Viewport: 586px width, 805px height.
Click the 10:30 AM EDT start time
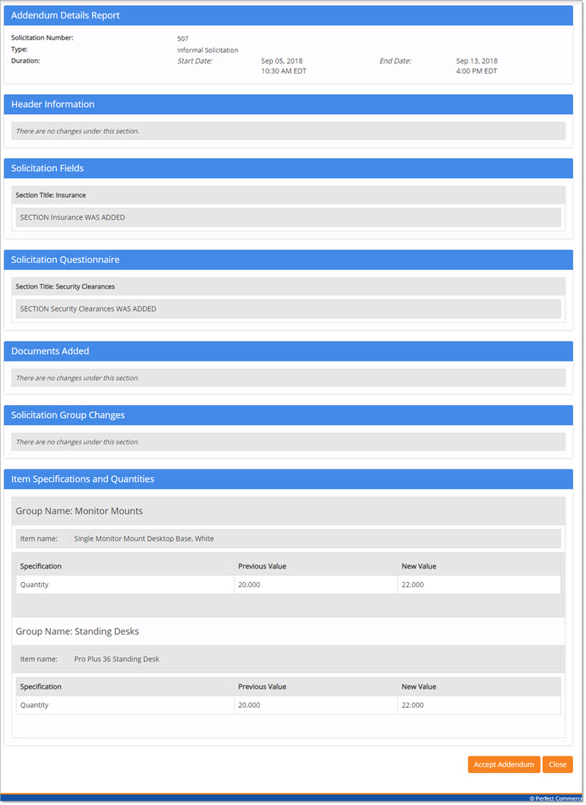click(x=284, y=71)
